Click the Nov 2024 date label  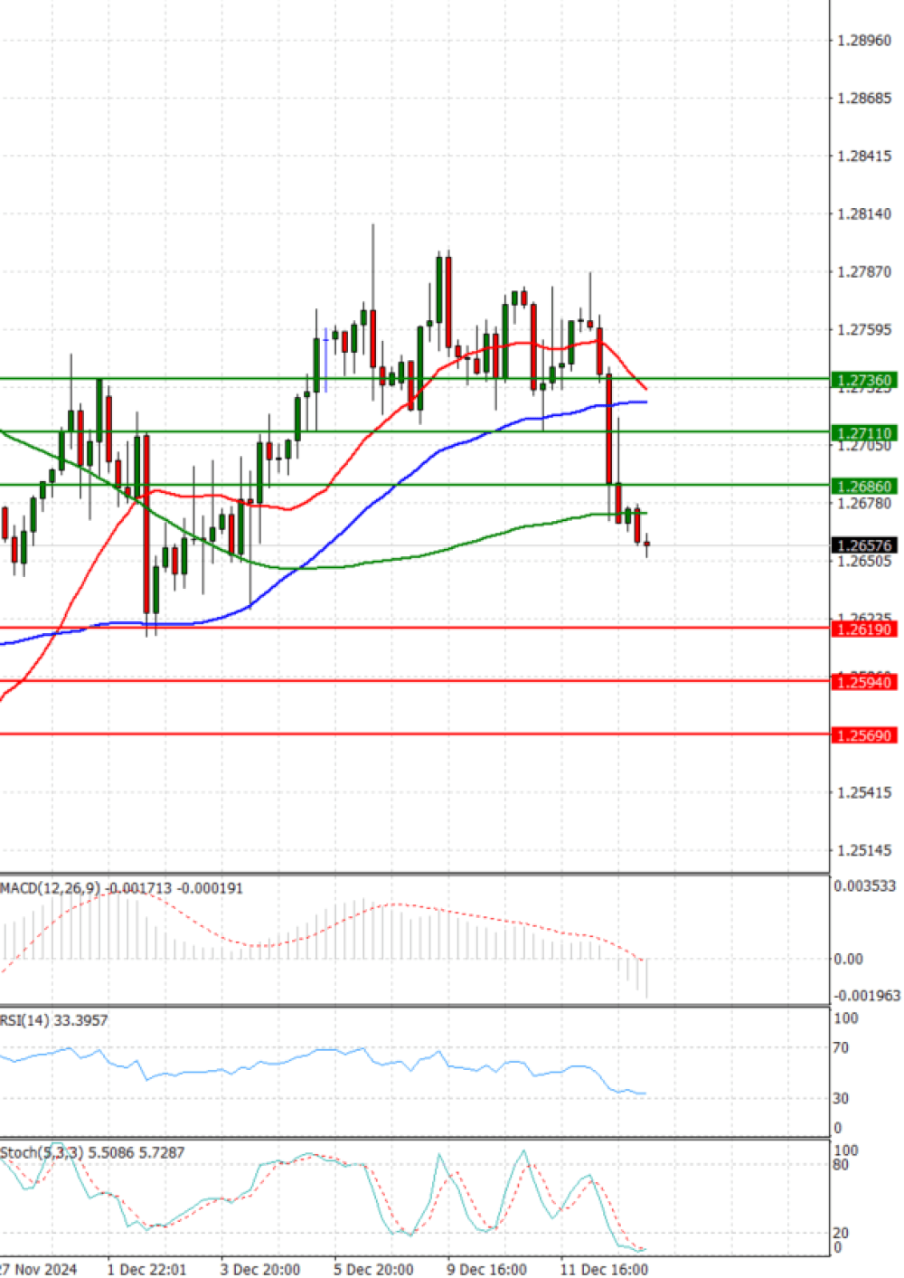click(x=39, y=1269)
